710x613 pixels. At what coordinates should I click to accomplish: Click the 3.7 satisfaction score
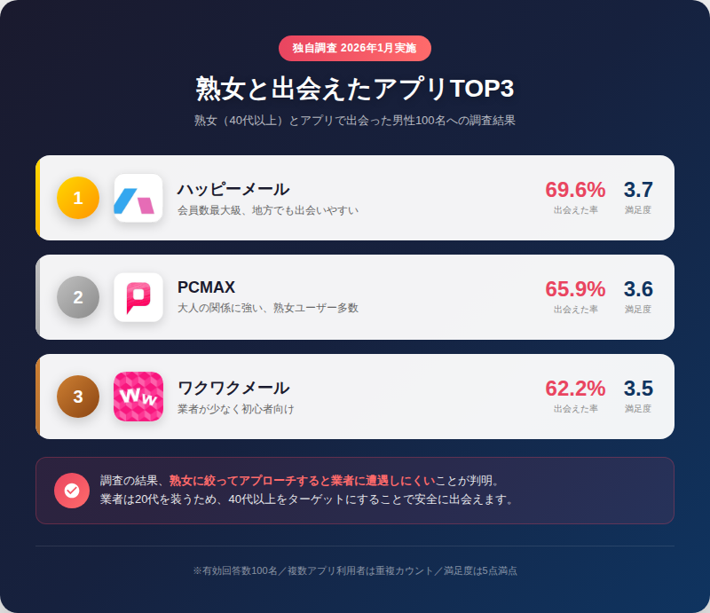638,190
